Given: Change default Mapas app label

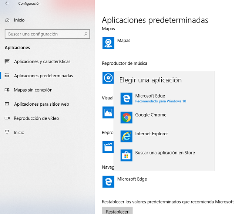Looking at the screenshot, I should (x=124, y=40).
